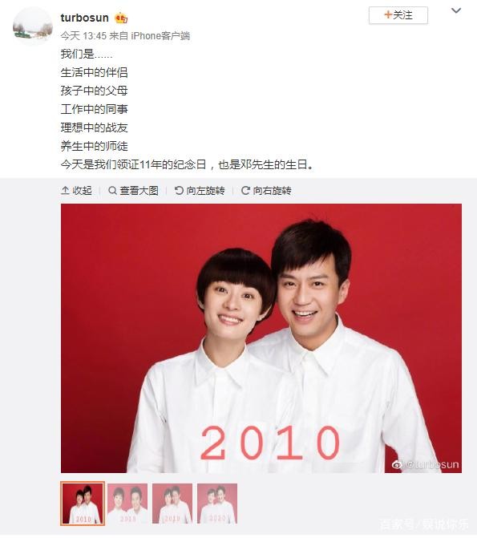The image size is (477, 538).
Task: Click the clockwise rotate icon
Action: click(x=245, y=190)
